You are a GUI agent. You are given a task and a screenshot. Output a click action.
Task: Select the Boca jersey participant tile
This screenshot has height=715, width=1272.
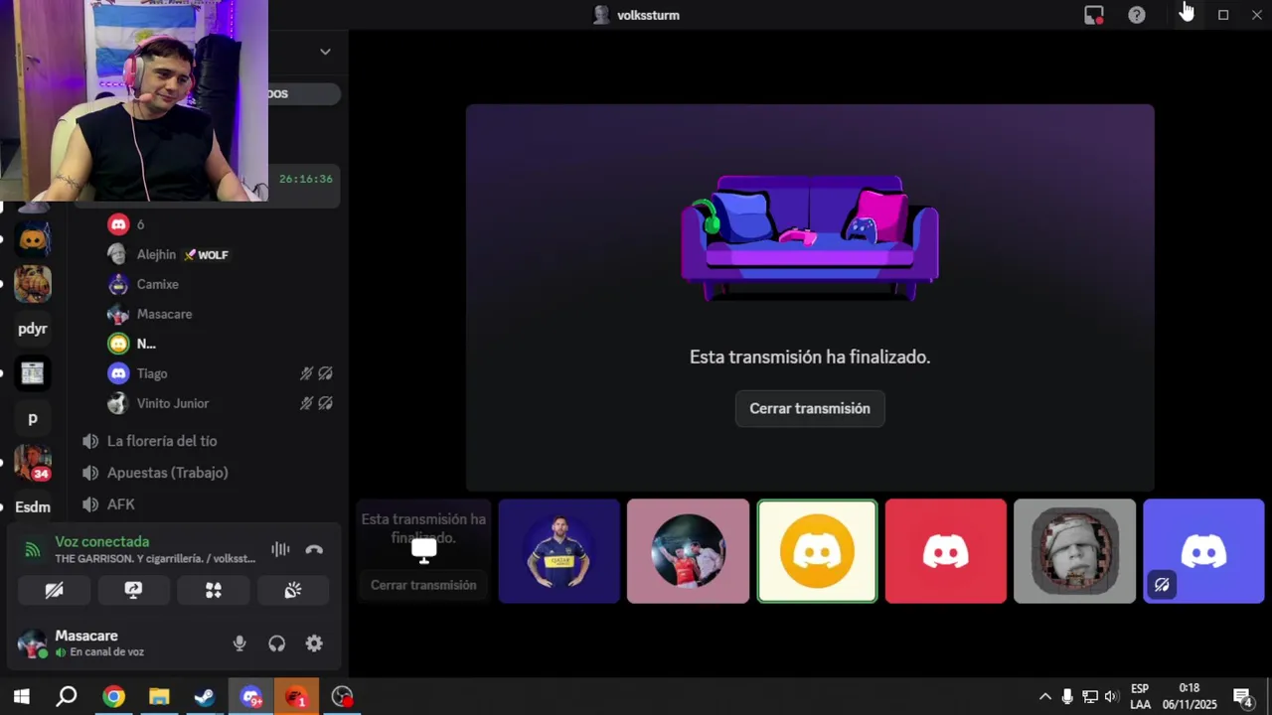click(x=558, y=551)
